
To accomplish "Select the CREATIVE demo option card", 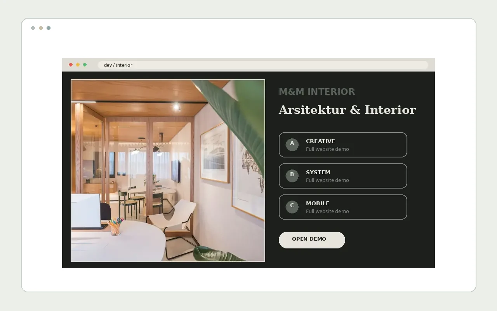I will point(343,145).
